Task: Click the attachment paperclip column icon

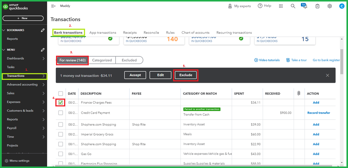Action: [x=299, y=94]
